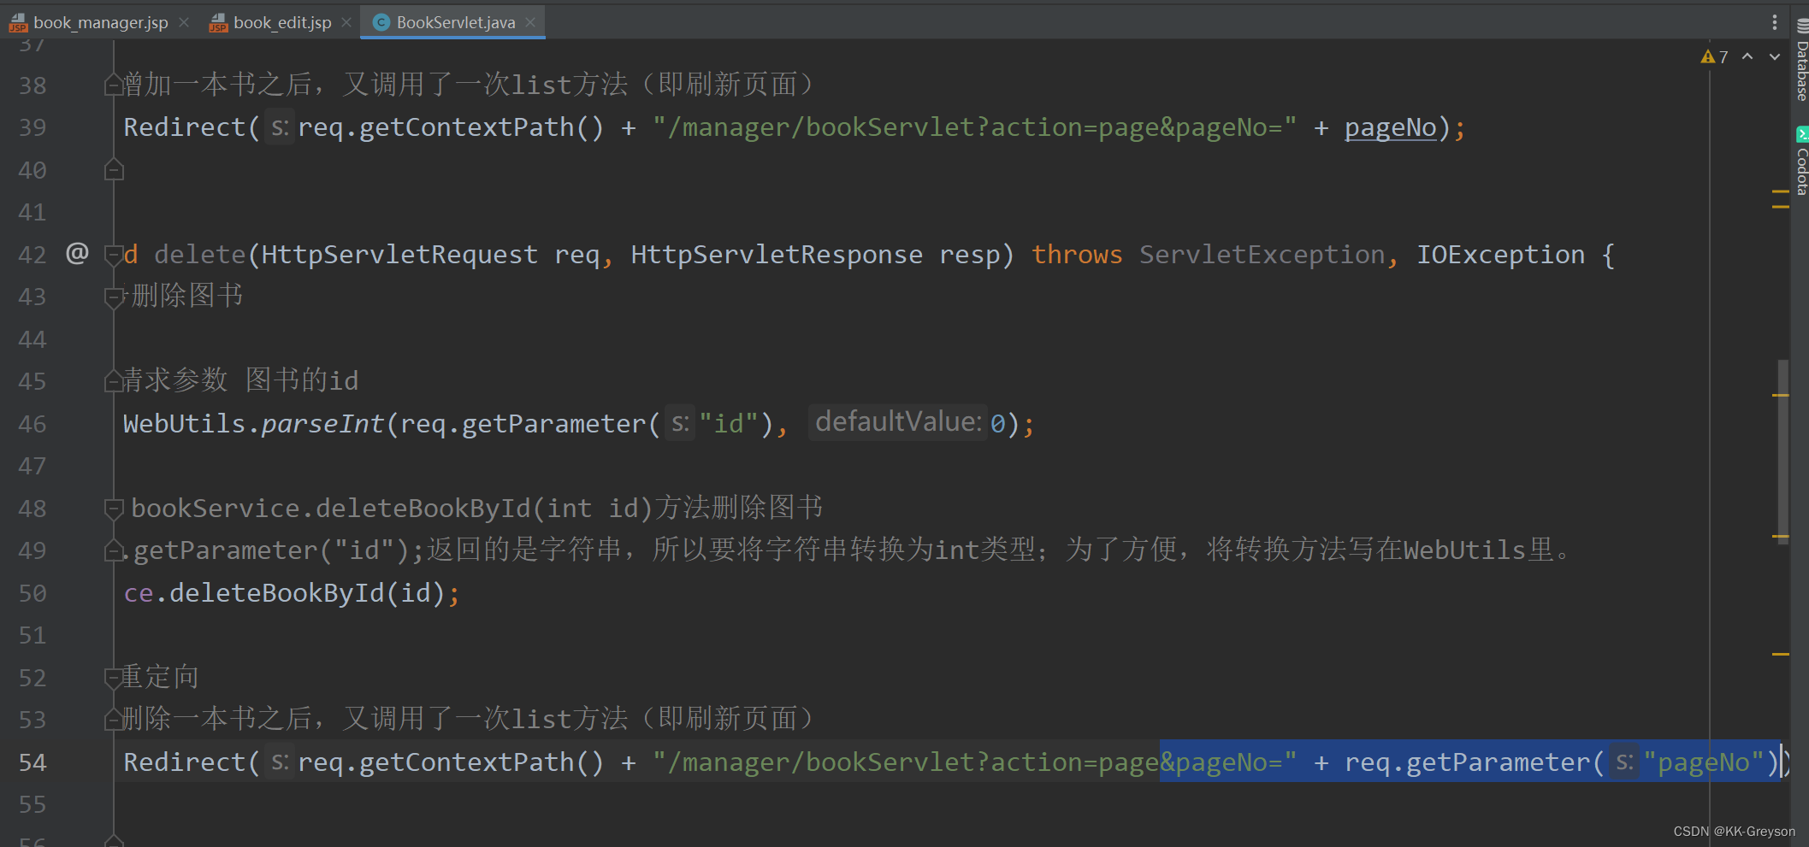The image size is (1809, 847).
Task: Collapse the delete method at line 42
Action: tap(114, 254)
